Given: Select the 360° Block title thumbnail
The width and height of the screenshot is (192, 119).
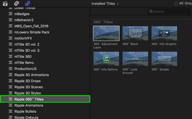Looking at the screenshot, I should [135, 33].
